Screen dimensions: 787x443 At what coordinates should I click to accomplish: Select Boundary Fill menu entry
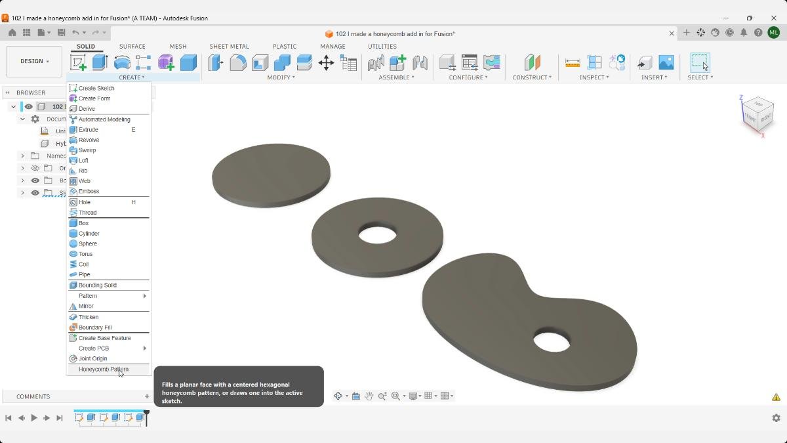(109, 327)
